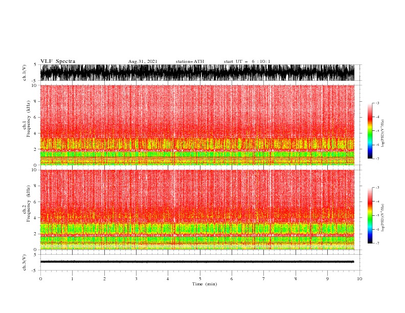Screen dimensions: 405x313
Task: Select the "start UT = 6 :10: 1" label
Action: point(247,61)
